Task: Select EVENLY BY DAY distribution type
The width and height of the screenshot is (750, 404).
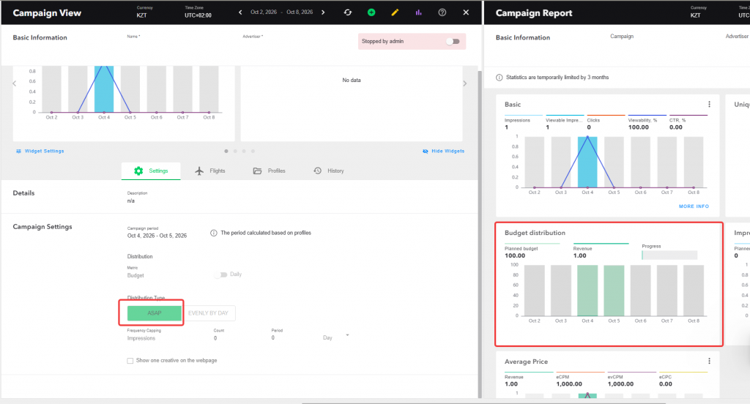Action: coord(209,313)
